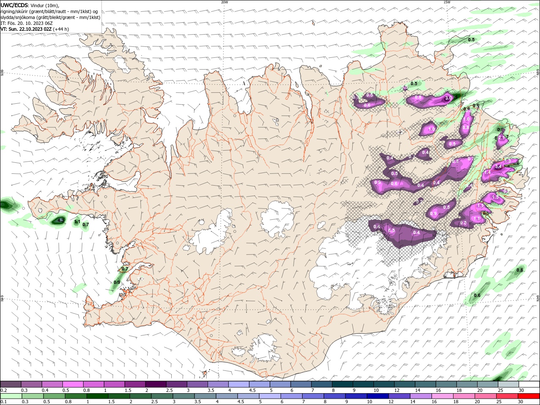The width and height of the screenshot is (540, 405).
Task: Click the rain scale swatch for 25–30
Action: pos(508,396)
